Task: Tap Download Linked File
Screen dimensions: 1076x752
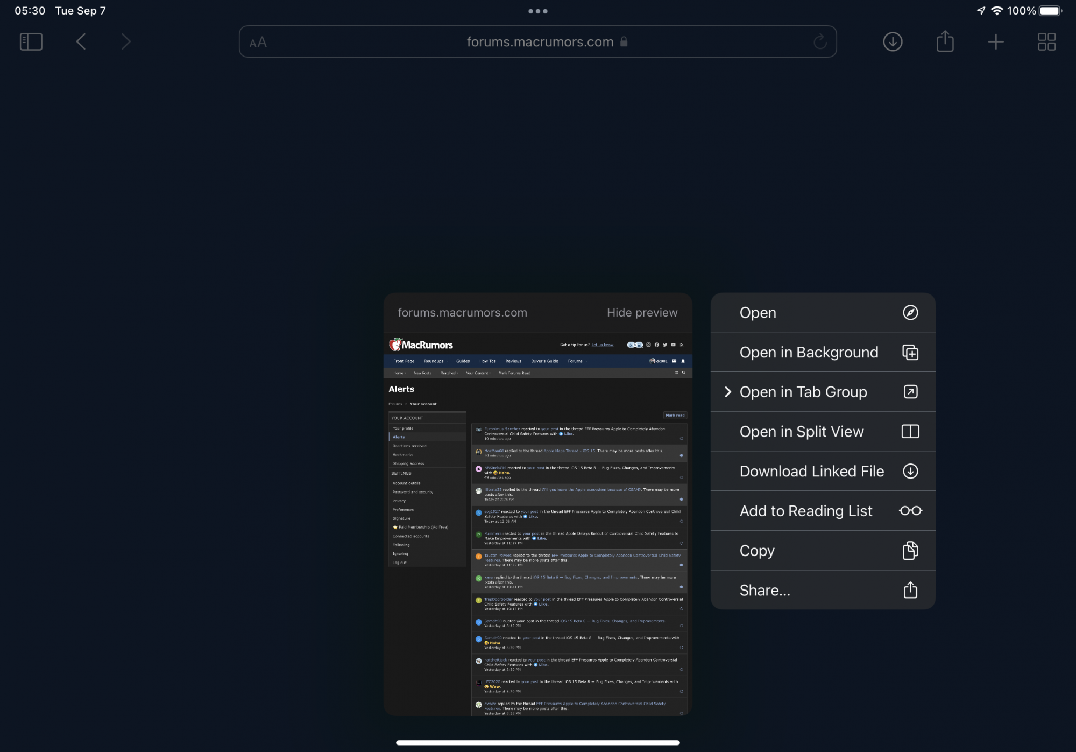Action: 823,472
